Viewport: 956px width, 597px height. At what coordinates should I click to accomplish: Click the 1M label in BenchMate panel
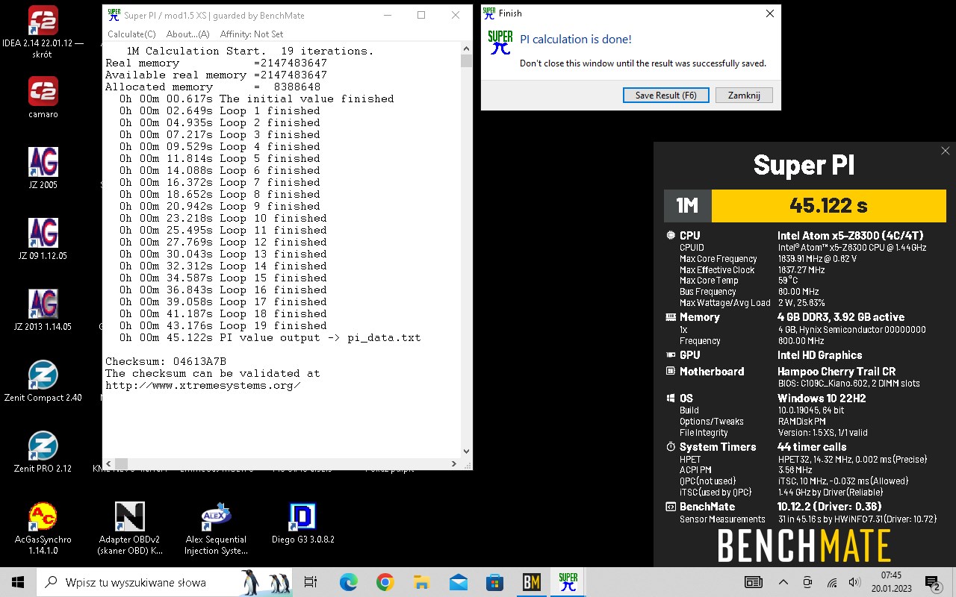pyautogui.click(x=687, y=206)
